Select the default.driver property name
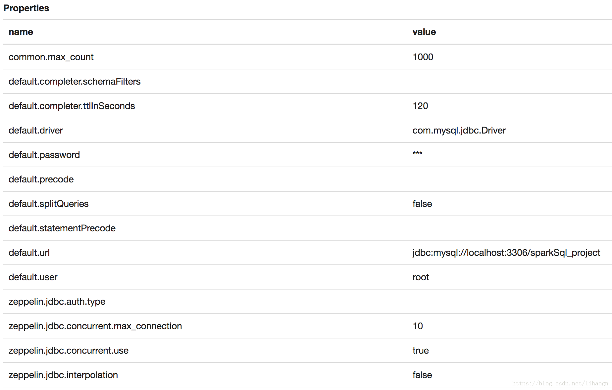Viewport: 612px width, 390px height. [x=36, y=131]
